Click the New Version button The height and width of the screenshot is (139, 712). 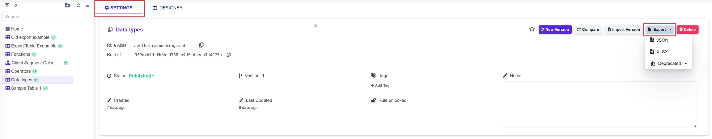coord(555,30)
